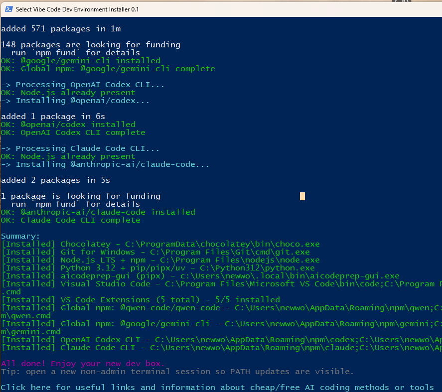Viewport: 442px width, 392px height.
Task: Click '-> Installing @anthropic-ai/claude-code...' line
Action: (105, 164)
